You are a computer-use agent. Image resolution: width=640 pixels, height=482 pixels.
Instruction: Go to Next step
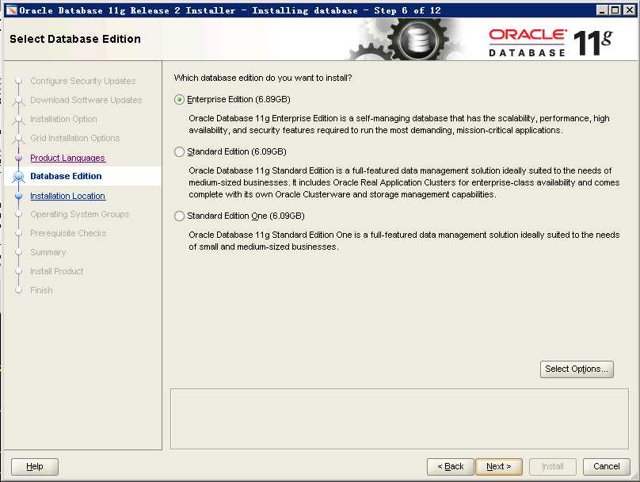499,466
